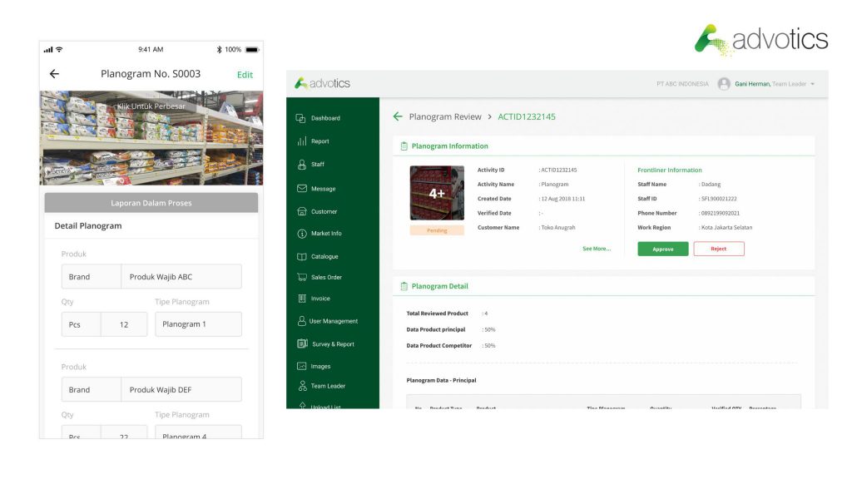
Task: Select the Sales Order menu label
Action: click(x=326, y=277)
